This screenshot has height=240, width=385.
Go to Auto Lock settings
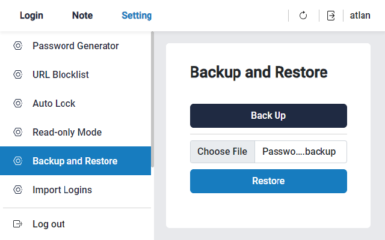pyautogui.click(x=54, y=103)
